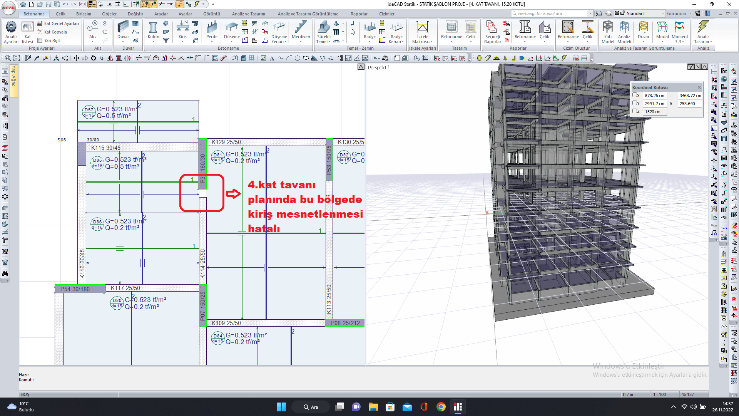Expand Standart style dropdown
This screenshot has width=739, height=416.
coord(663,13)
